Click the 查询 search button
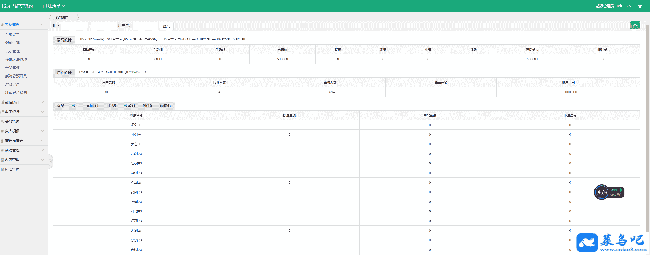 pyautogui.click(x=166, y=26)
